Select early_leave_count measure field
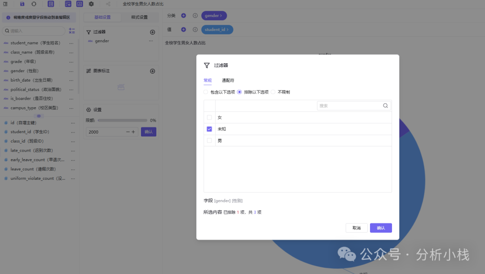 37,160
